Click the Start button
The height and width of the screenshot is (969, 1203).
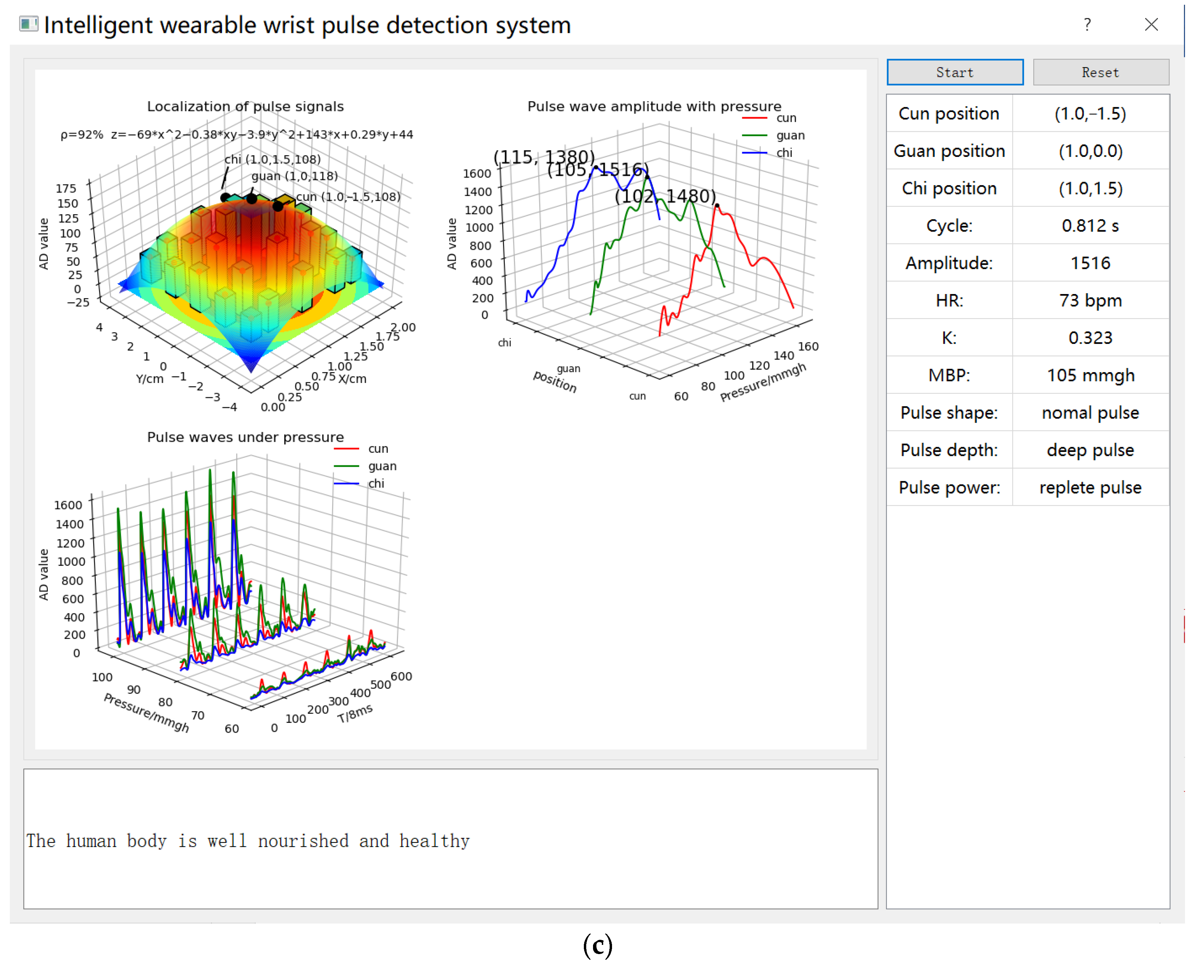point(955,72)
